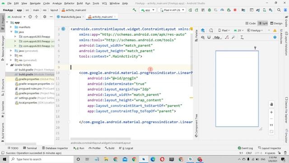Viewport: 289px width, 163px height.
Task: Click the Clear All Constraints icon
Action: (227, 37)
